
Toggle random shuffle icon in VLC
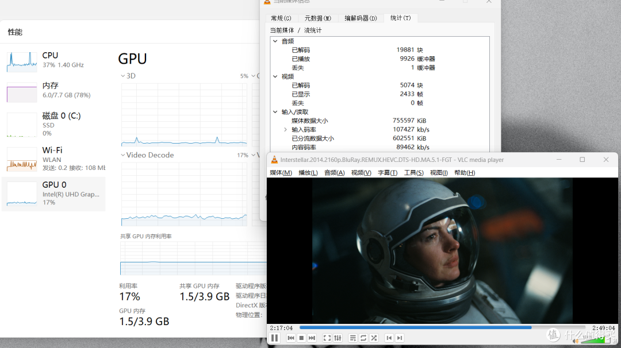pos(374,338)
